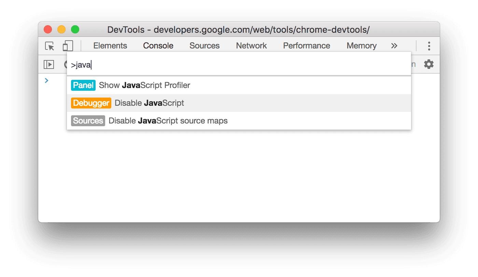The image size is (478, 277).
Task: Expand more tabs with the double chevron
Action: click(x=394, y=46)
